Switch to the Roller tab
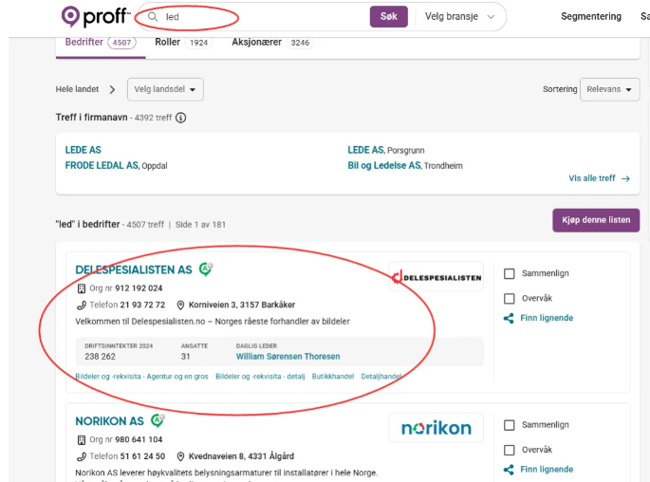Viewport: 650px width, 482px height. point(181,43)
